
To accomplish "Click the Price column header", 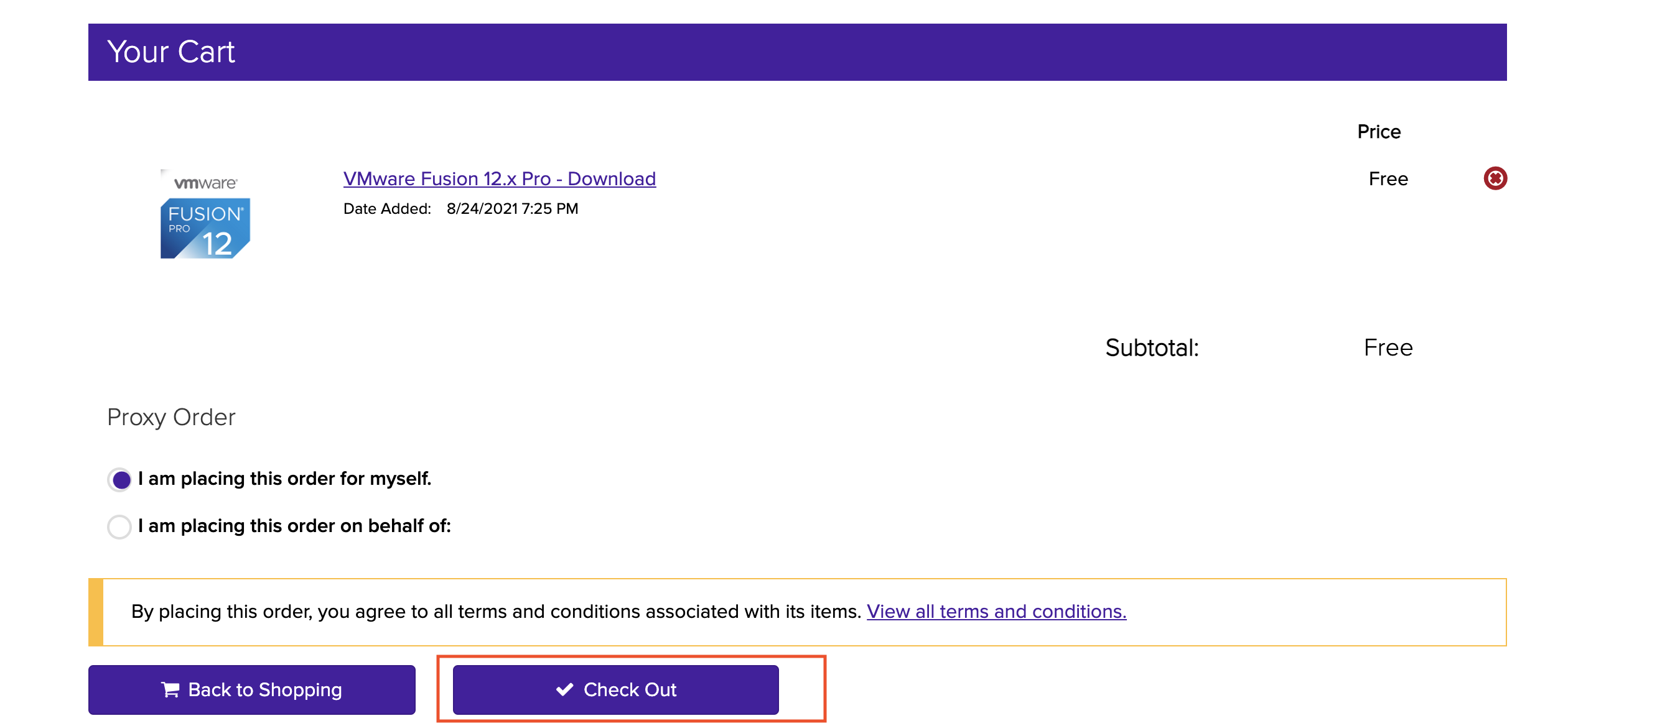I will 1378,132.
